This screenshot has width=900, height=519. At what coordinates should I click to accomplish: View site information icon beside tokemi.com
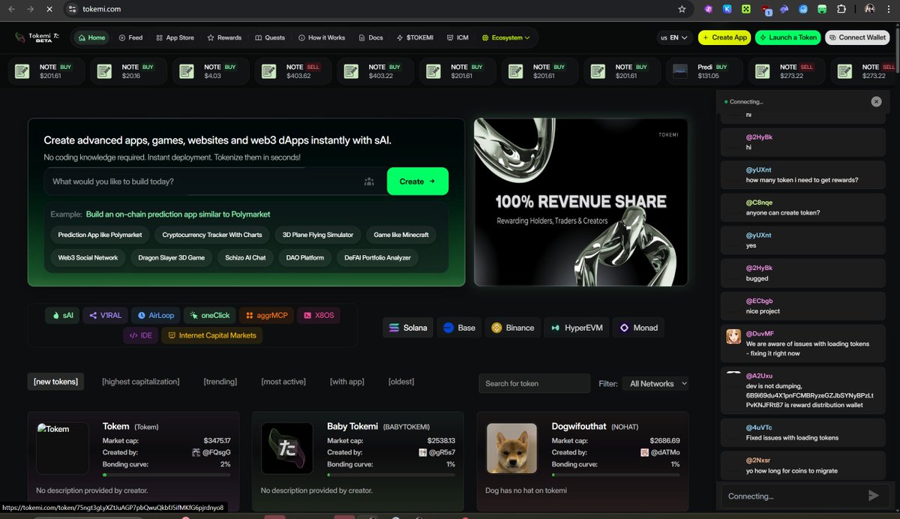click(72, 9)
